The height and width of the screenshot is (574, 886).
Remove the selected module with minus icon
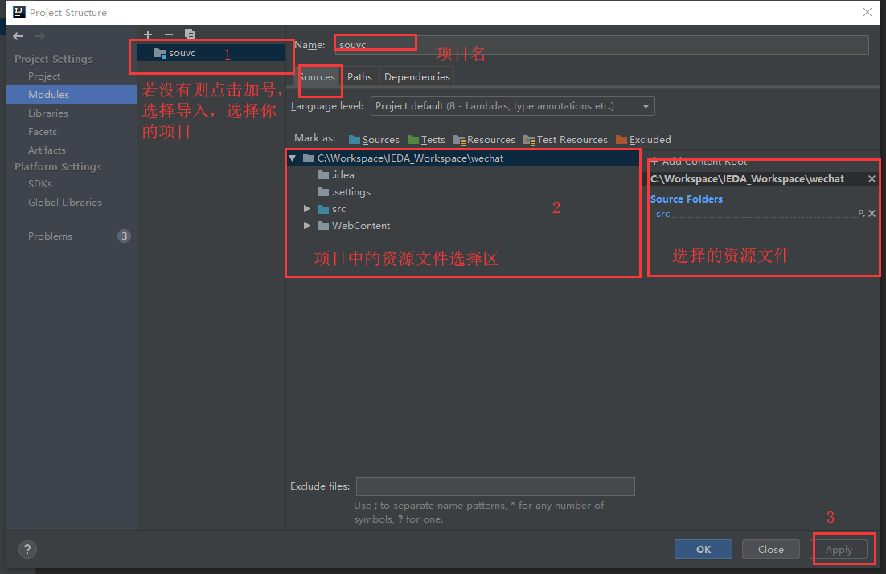[168, 35]
